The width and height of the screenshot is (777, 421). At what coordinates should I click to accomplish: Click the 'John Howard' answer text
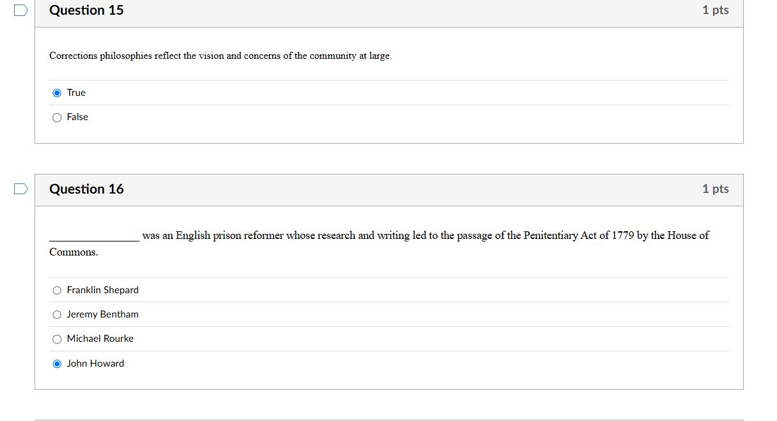[95, 364]
